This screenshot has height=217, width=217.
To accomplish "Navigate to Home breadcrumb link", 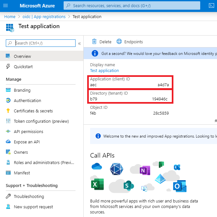I will coord(10,16).
